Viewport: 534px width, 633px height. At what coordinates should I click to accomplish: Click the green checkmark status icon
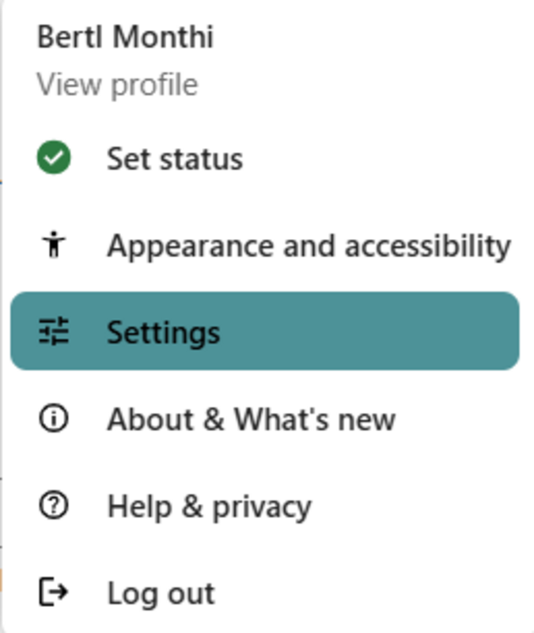[54, 158]
